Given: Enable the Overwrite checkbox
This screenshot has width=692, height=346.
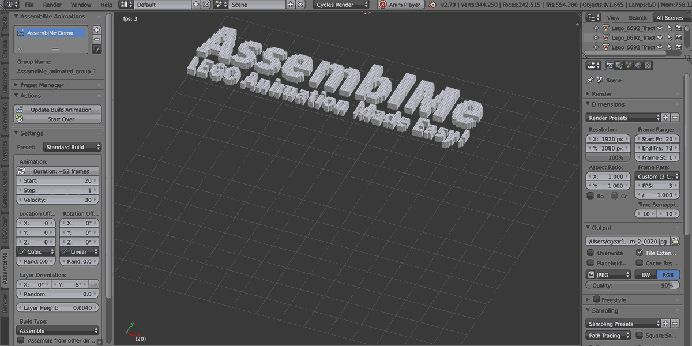Looking at the screenshot, I should point(591,253).
